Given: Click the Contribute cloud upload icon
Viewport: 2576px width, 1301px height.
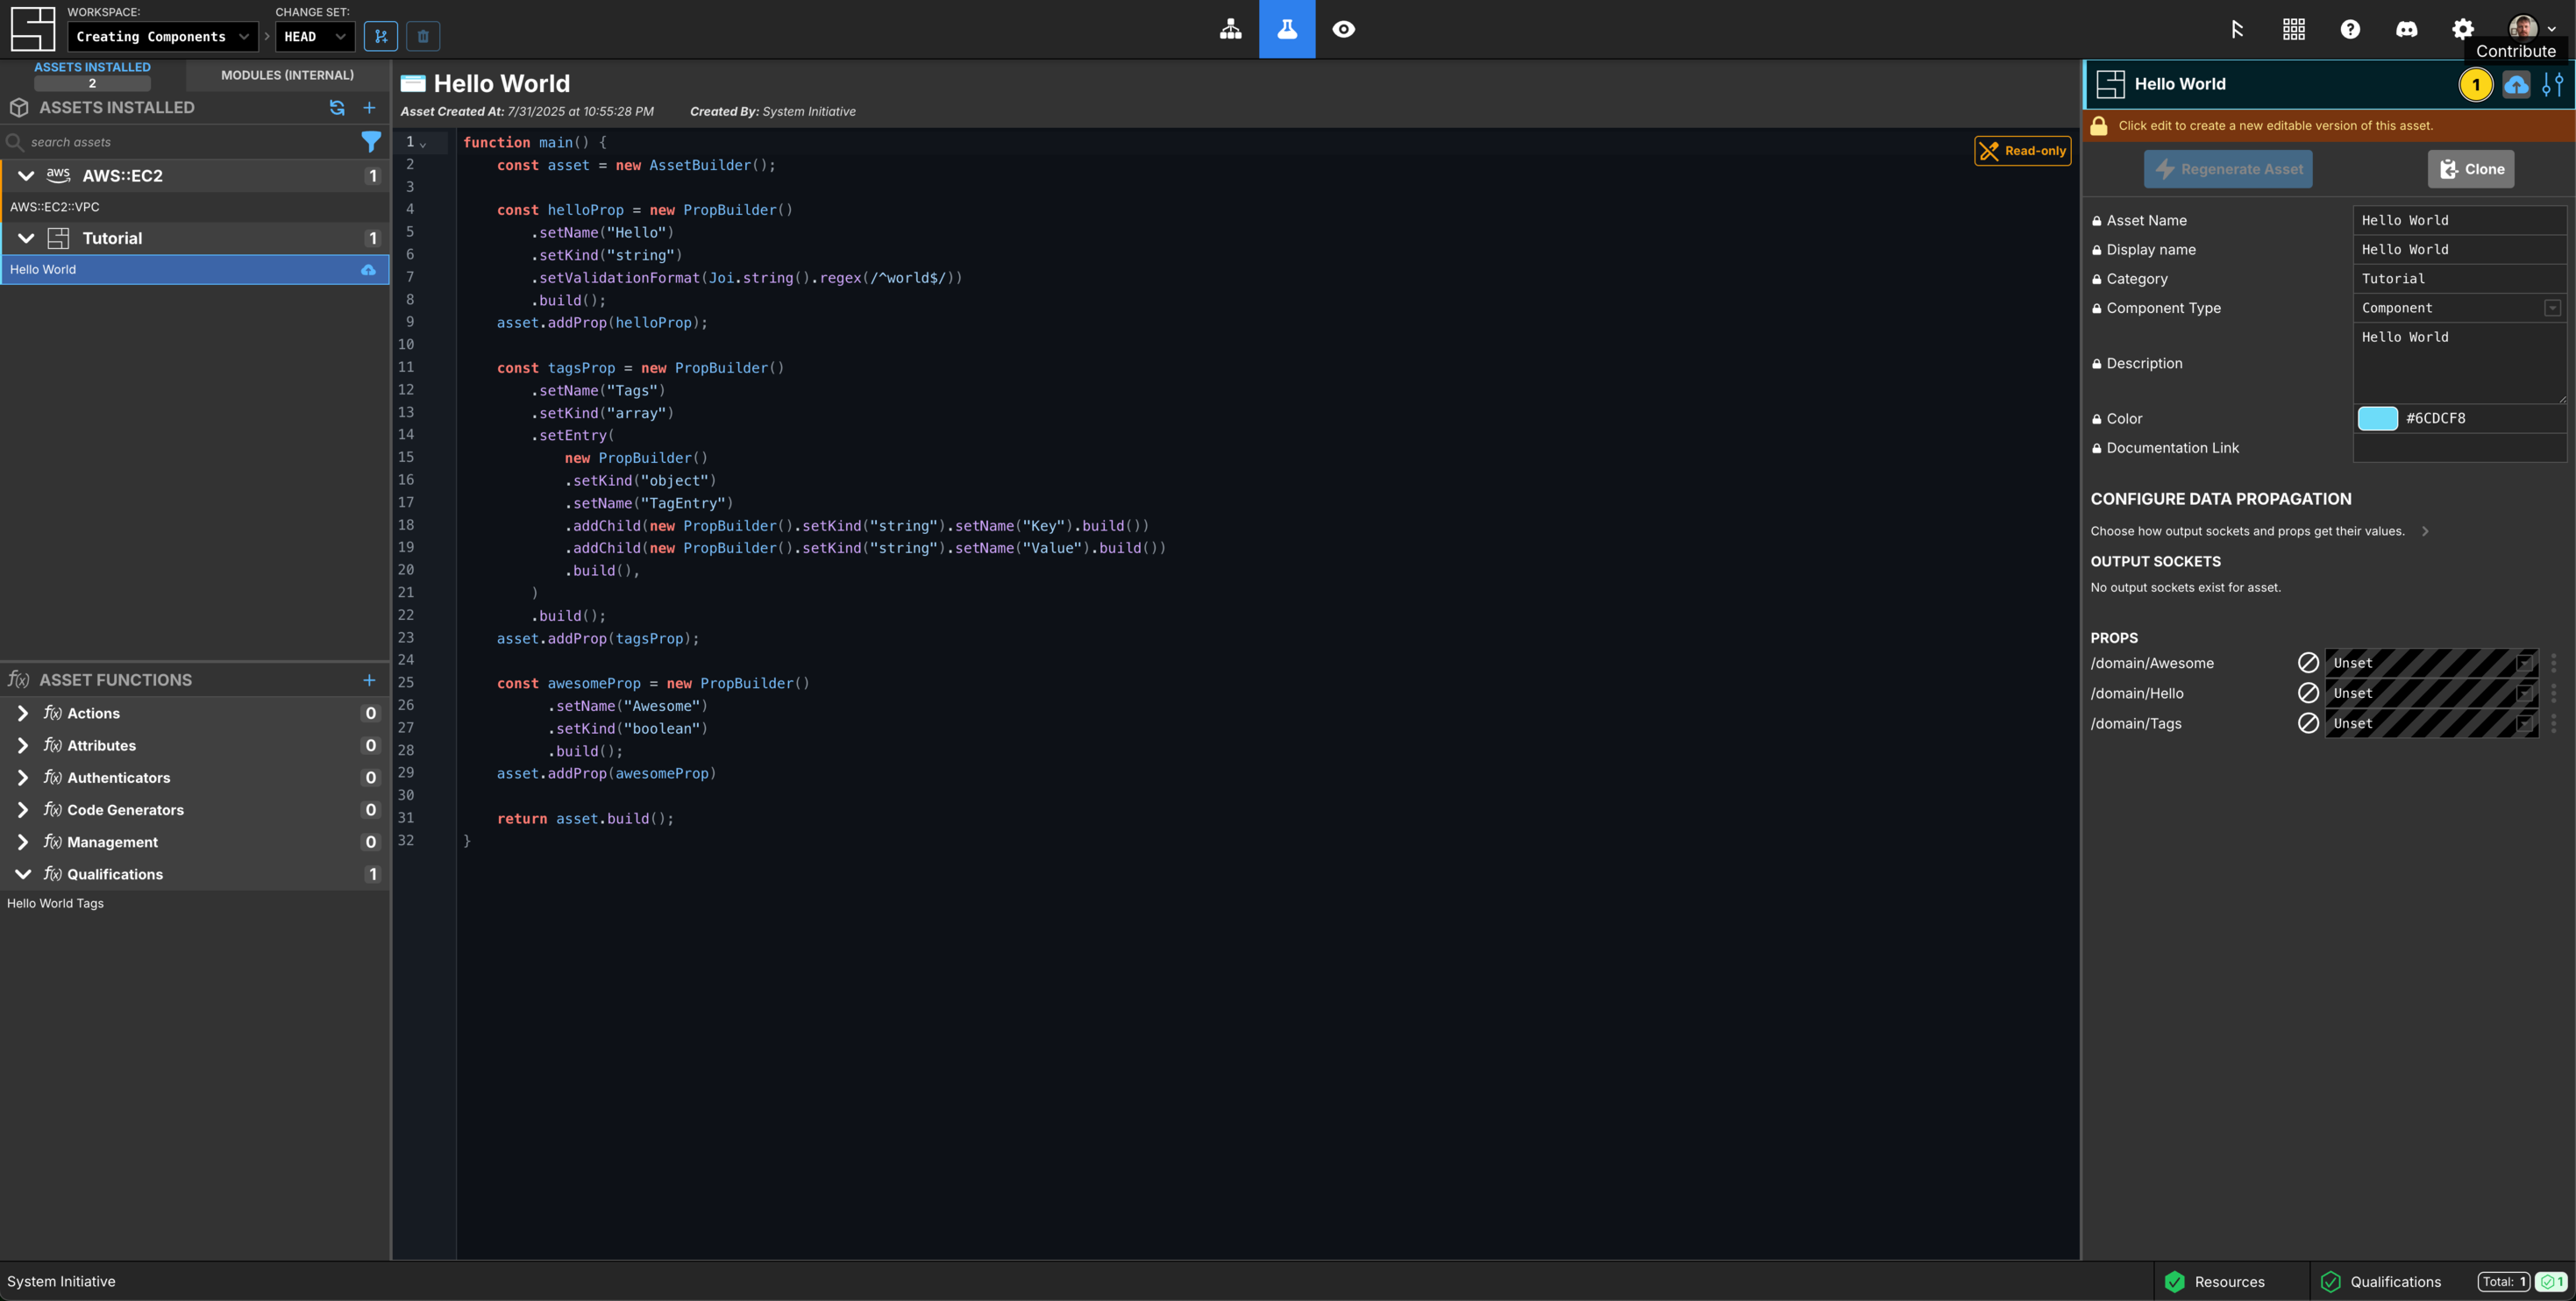Looking at the screenshot, I should coord(2516,84).
